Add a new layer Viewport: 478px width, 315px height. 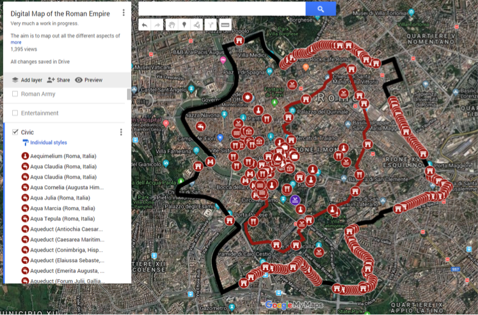pos(27,80)
